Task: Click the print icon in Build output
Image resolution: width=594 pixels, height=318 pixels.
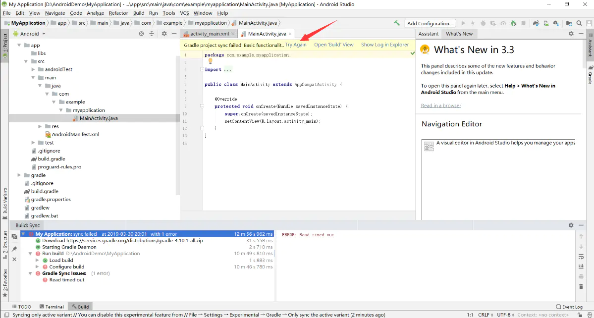Action: click(581, 277)
